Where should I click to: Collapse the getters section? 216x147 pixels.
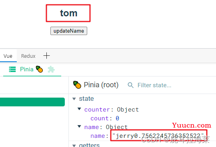(74, 145)
